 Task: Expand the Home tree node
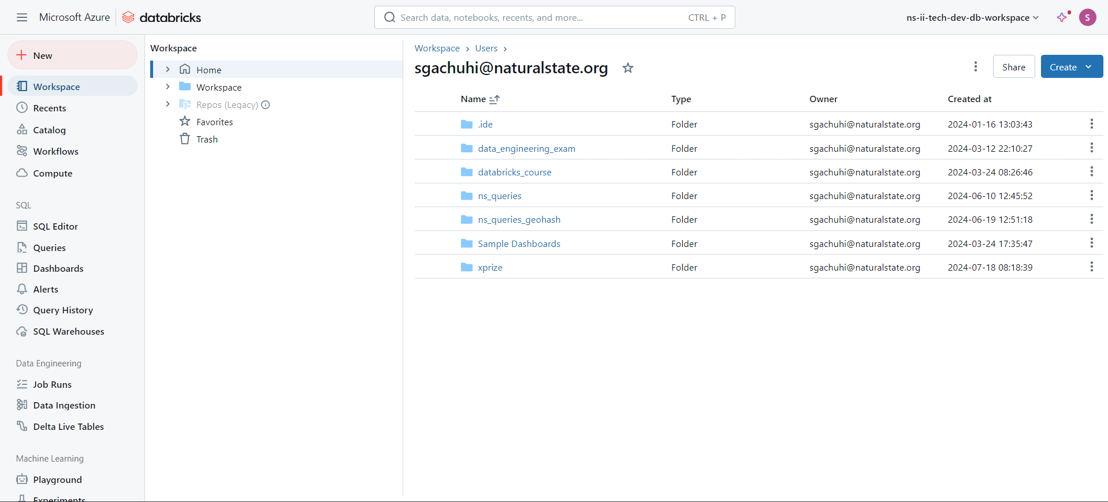pos(168,69)
